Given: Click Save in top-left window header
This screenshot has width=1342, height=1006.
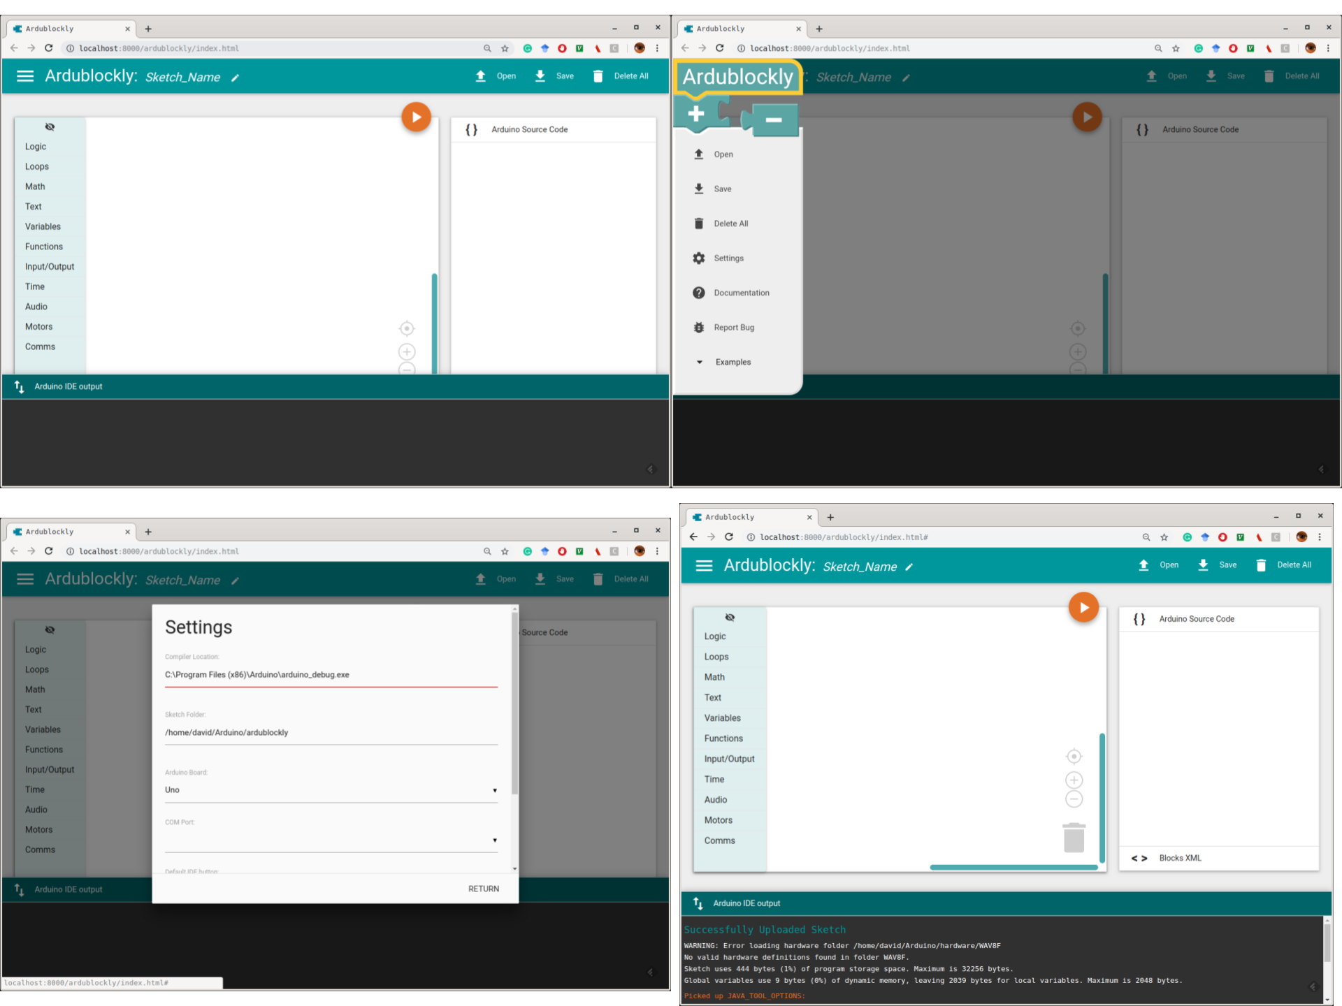Looking at the screenshot, I should 554,76.
